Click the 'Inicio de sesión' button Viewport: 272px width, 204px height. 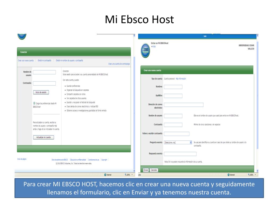click(41, 92)
